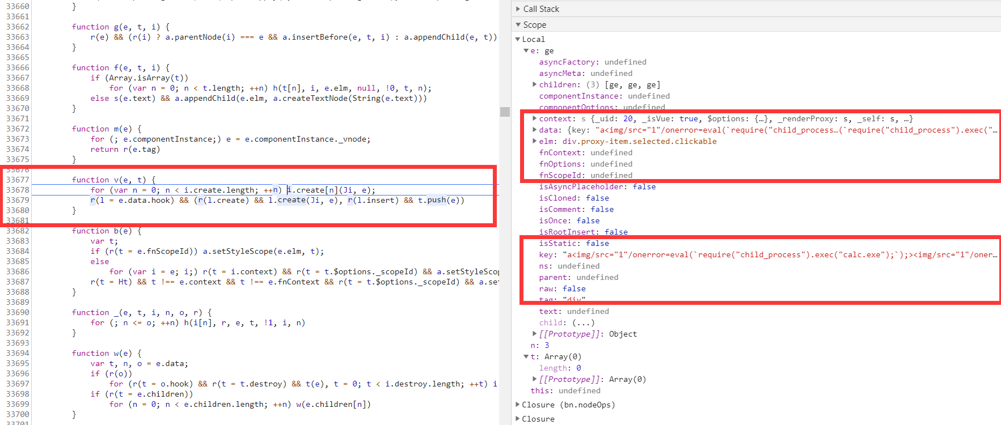This screenshot has width=1001, height=425.
Task: Expand elm div.proxy-item.selected.clickable
Action: click(534, 141)
